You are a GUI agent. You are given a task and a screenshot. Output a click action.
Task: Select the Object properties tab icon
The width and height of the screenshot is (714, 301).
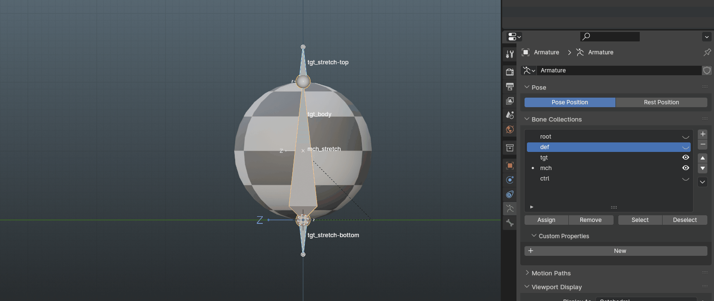pyautogui.click(x=509, y=165)
